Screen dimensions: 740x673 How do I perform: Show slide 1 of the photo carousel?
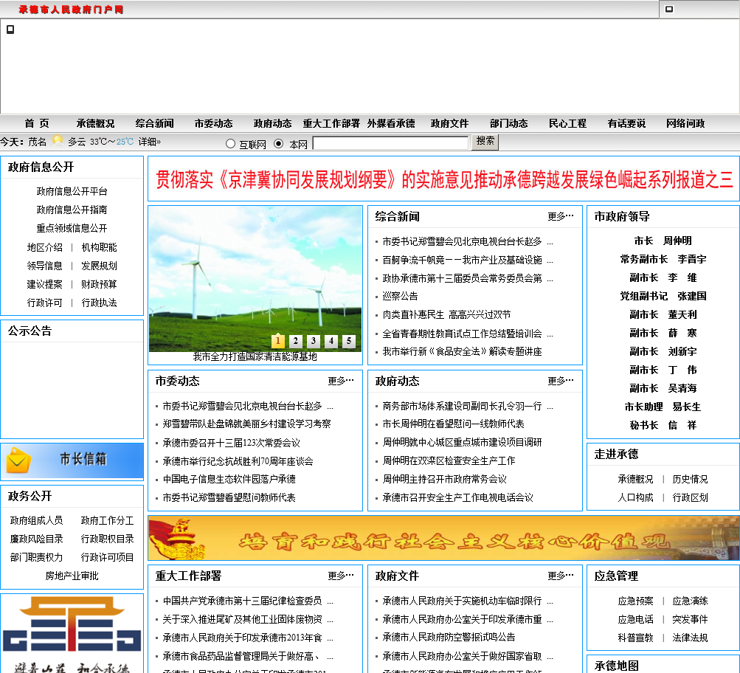(278, 341)
